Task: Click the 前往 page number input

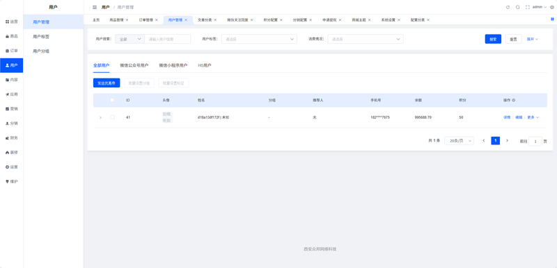Action: [x=535, y=141]
